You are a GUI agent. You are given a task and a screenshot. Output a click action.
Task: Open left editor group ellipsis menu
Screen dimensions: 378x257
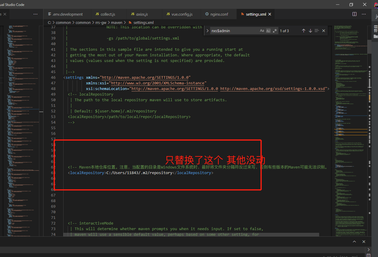click(x=35, y=14)
